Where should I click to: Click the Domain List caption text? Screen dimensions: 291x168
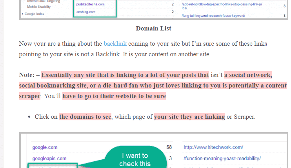153,29
